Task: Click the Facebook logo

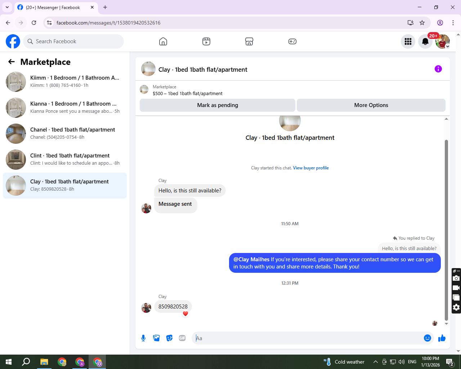Action: pos(13,41)
